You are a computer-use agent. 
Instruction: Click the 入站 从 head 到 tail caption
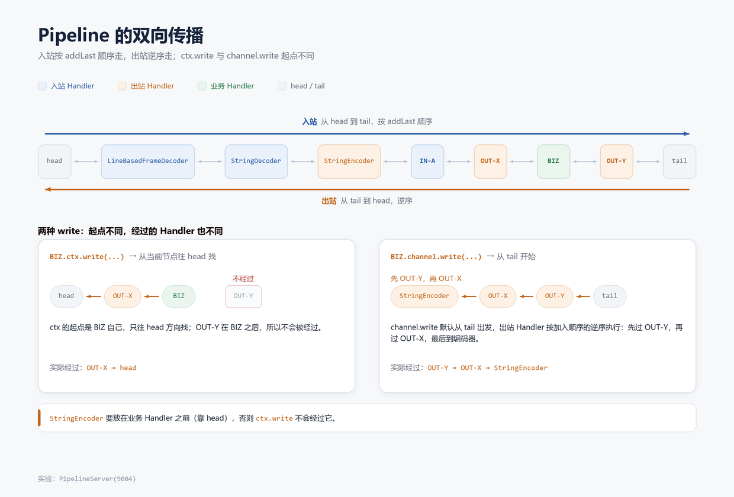367,121
